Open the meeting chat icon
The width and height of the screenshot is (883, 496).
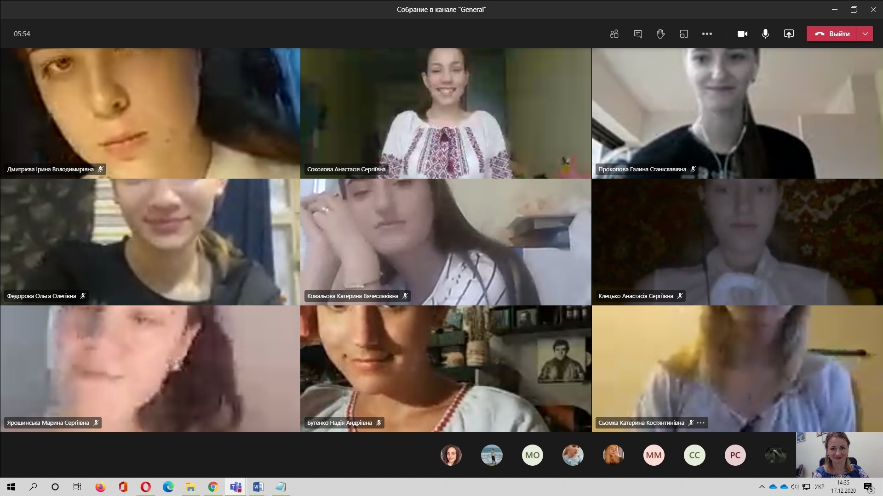point(638,34)
